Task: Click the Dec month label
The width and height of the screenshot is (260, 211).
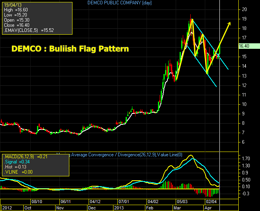Action: click(x=92, y=208)
